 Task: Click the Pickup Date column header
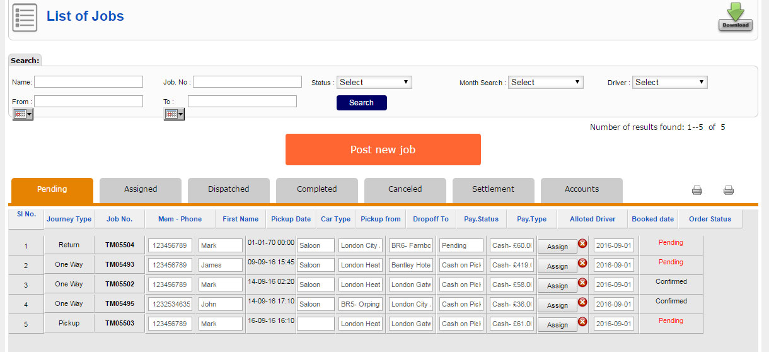(x=291, y=220)
